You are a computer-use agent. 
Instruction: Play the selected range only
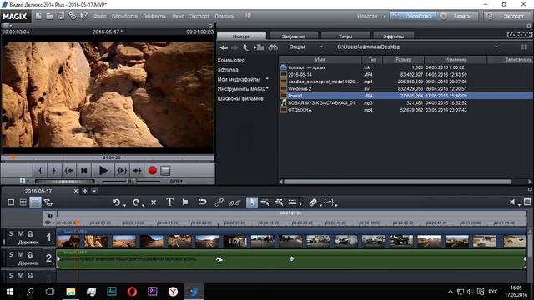(122, 170)
